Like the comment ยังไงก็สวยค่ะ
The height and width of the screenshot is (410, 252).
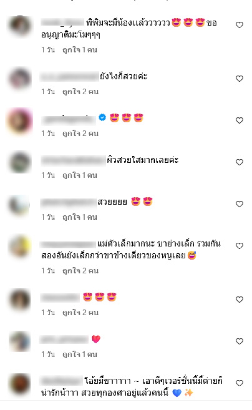tap(240, 79)
